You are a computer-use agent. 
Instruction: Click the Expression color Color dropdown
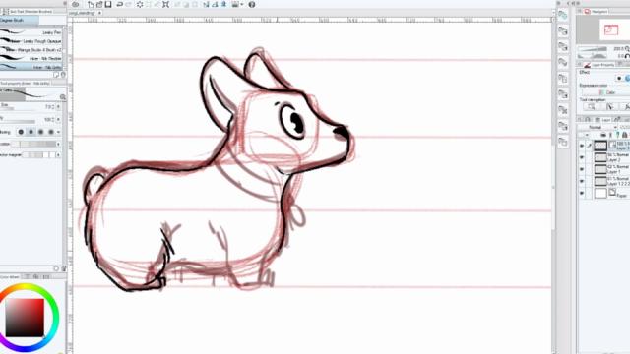(606, 92)
